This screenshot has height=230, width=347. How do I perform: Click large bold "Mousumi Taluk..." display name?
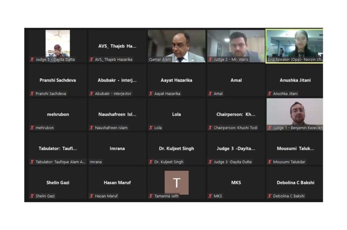point(295,148)
